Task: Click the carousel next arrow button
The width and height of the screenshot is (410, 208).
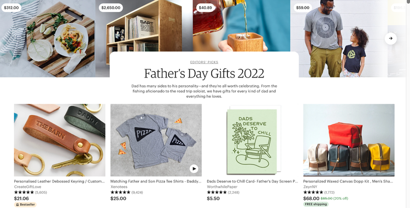Action: [391, 38]
